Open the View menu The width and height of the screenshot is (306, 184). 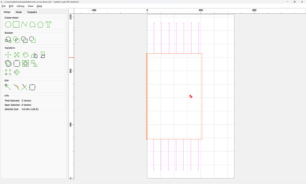click(31, 6)
